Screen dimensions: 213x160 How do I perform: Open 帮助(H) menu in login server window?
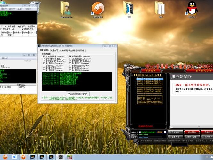coord(28,9)
